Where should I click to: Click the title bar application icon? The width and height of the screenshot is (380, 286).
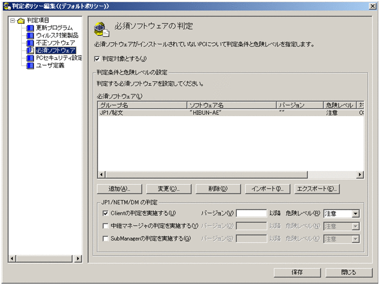[7, 6]
